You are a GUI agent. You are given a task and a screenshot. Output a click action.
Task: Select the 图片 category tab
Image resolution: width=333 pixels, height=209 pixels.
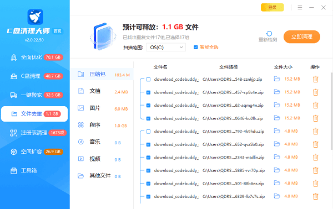[x=102, y=108]
